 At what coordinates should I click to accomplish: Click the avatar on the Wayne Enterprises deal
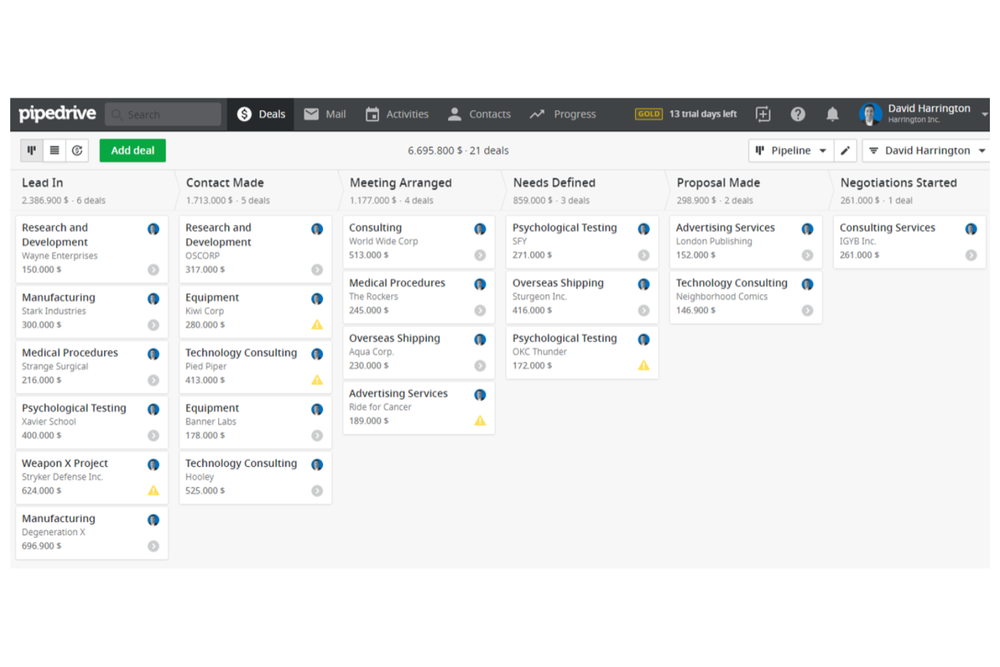pos(153,229)
